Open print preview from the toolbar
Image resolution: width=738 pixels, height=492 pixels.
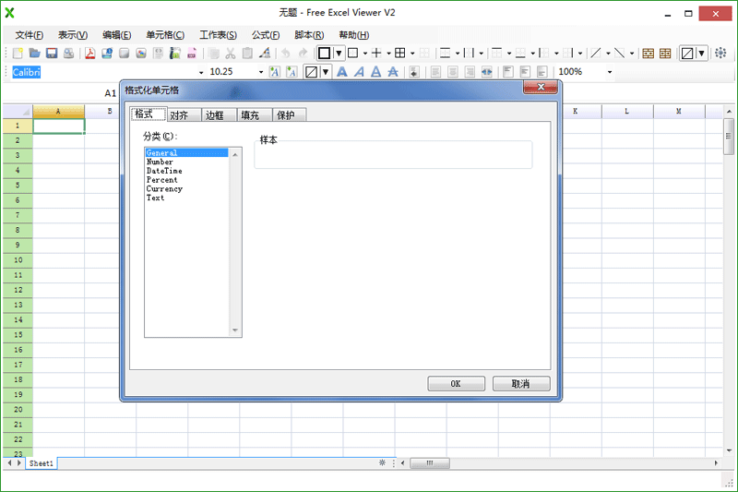[x=68, y=54]
